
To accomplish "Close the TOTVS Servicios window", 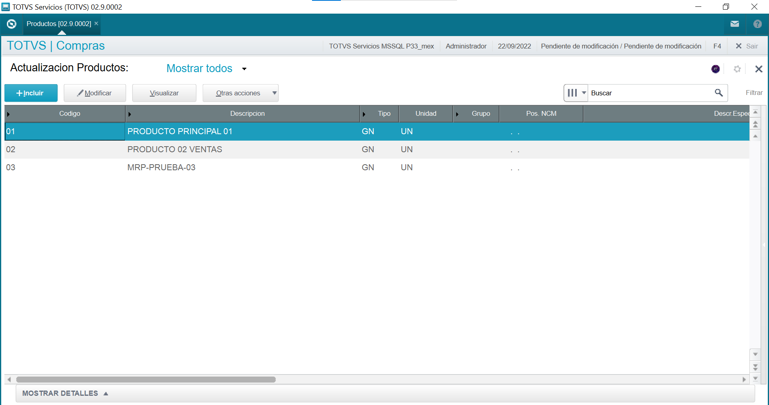I will point(754,7).
